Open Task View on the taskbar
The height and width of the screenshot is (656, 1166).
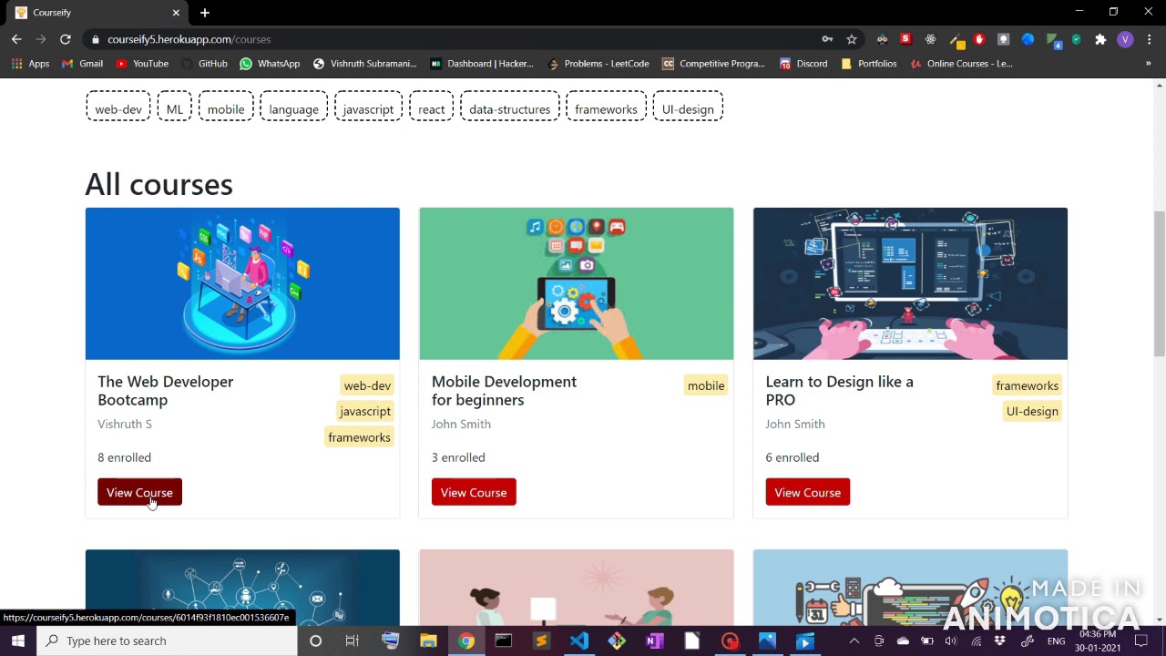pyautogui.click(x=352, y=641)
